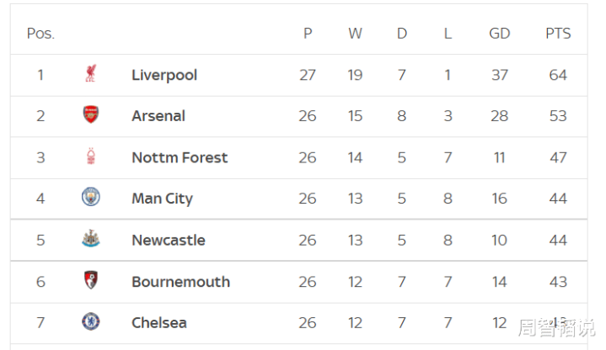Click the GD column header
This screenshot has height=350, width=606.
tap(500, 34)
